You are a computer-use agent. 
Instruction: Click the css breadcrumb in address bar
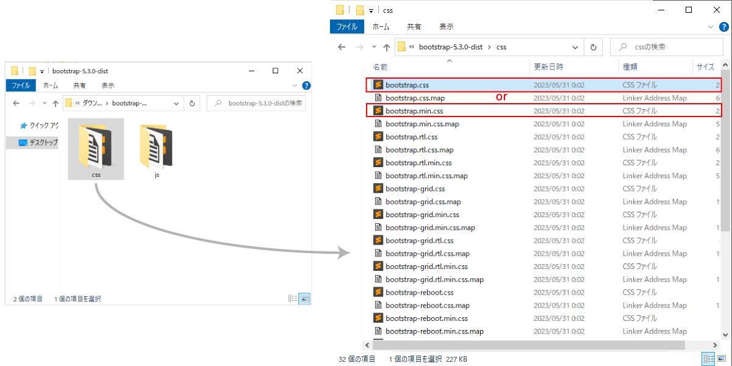[x=501, y=47]
